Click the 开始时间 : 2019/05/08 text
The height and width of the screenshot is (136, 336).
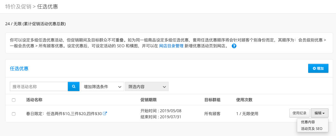(161, 111)
